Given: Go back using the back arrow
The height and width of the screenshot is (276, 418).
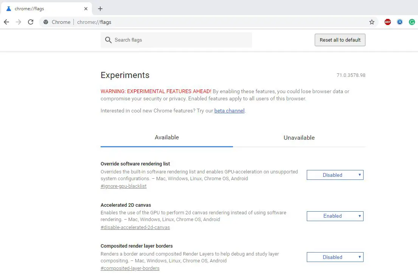Looking at the screenshot, I should click(6, 22).
